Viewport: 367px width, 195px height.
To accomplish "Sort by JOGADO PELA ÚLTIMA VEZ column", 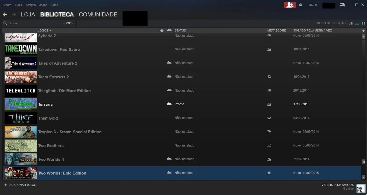I will coord(312,30).
